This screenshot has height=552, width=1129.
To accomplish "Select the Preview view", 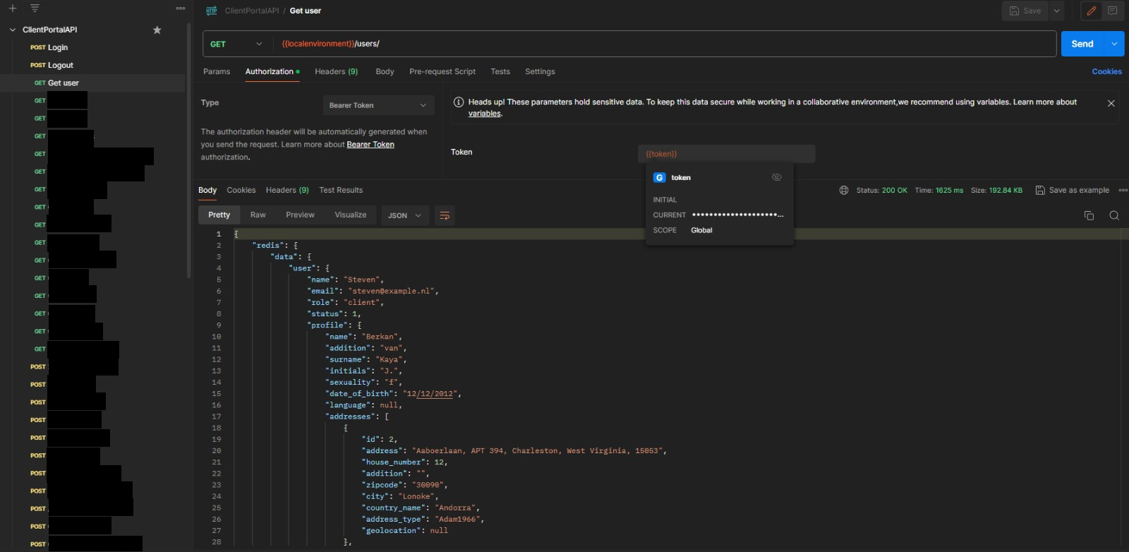I will [300, 215].
